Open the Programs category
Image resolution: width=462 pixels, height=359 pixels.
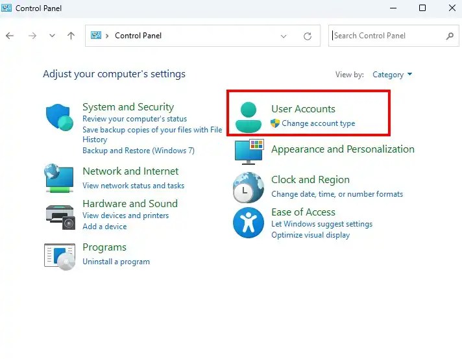pyautogui.click(x=104, y=247)
